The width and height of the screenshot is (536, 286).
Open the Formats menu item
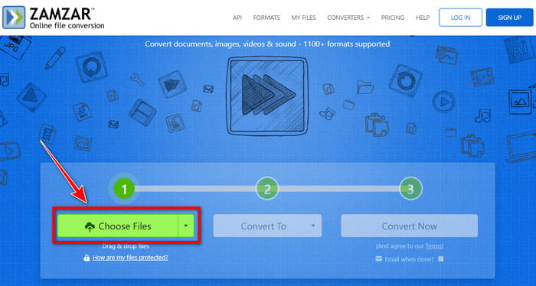click(x=266, y=18)
